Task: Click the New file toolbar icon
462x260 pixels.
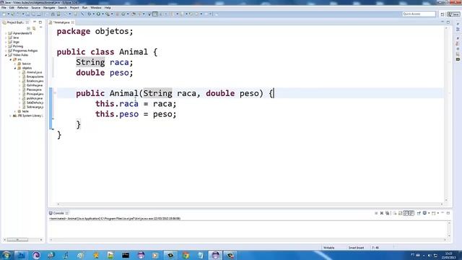Action: pos(4,14)
